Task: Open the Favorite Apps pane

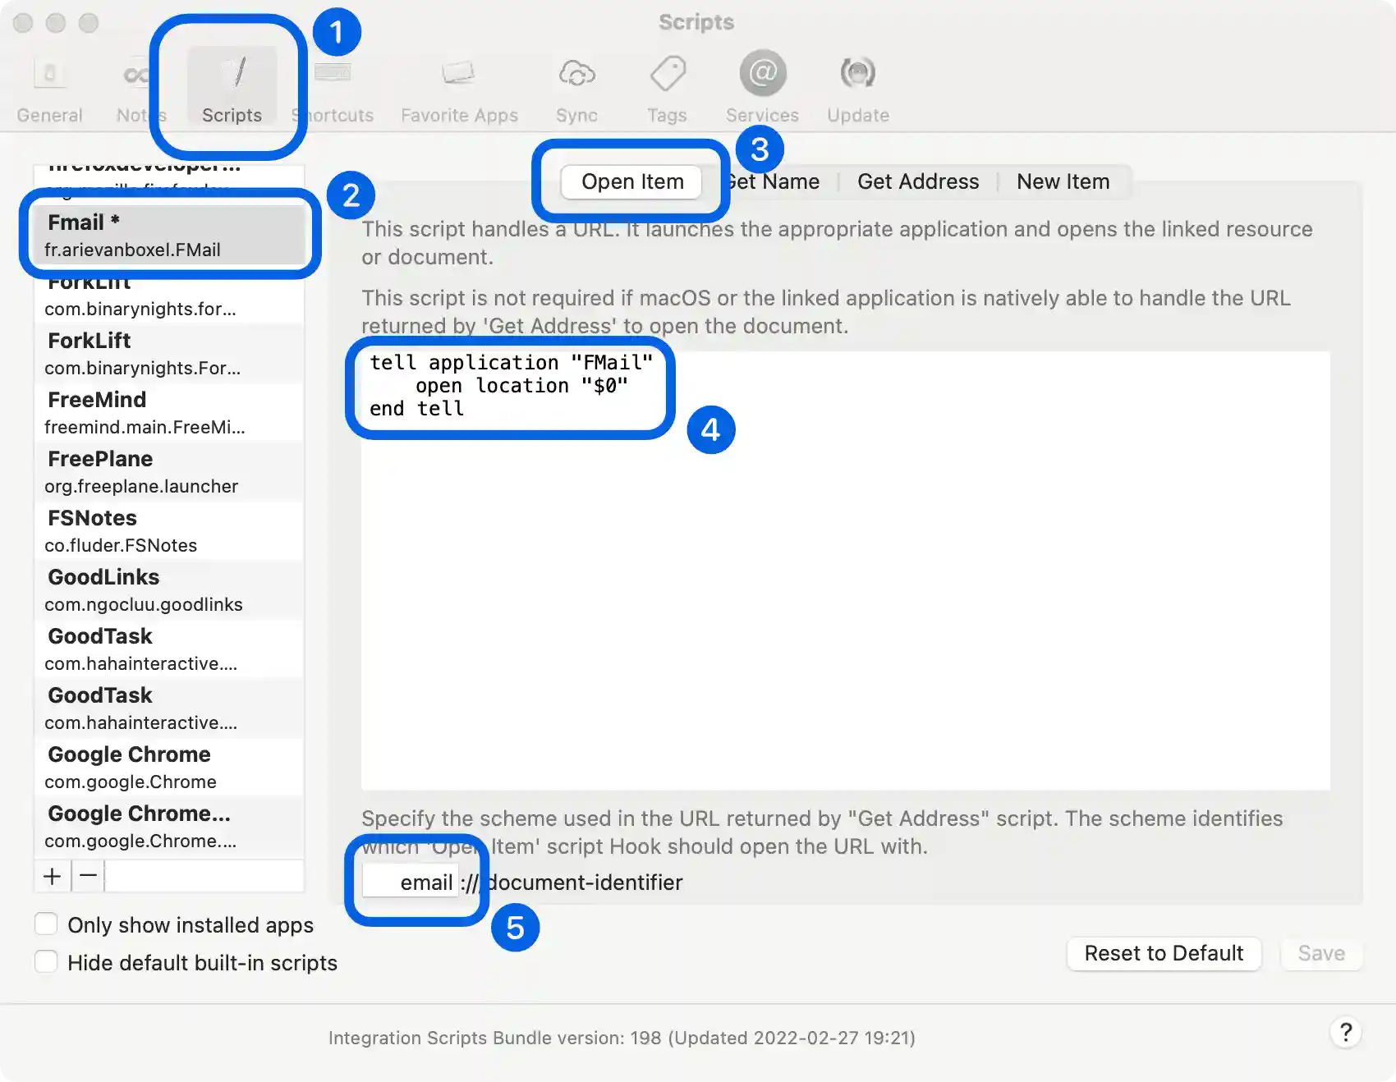Action: click(x=459, y=90)
